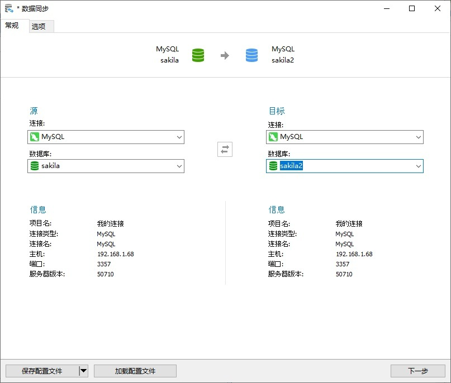Screen dimensions: 451x383
Task: Click source port value 3357
Action: [104, 264]
